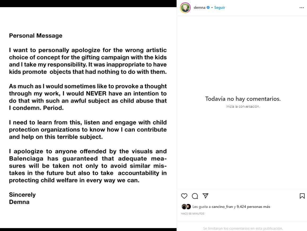Click the limited comments notice at bottom
307x231 pixels.
pos(243,228)
